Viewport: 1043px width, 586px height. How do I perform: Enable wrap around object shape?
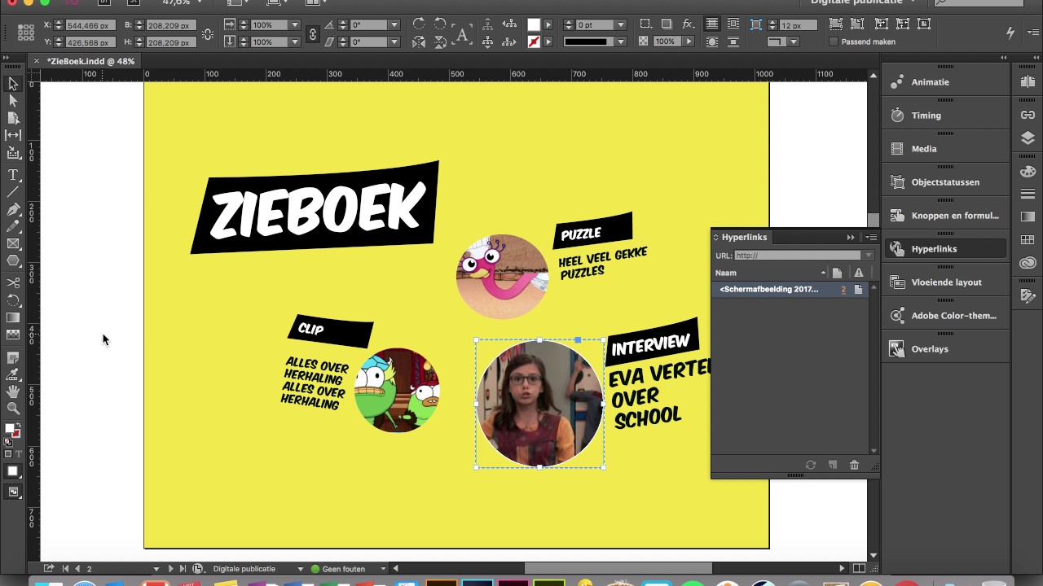point(712,42)
